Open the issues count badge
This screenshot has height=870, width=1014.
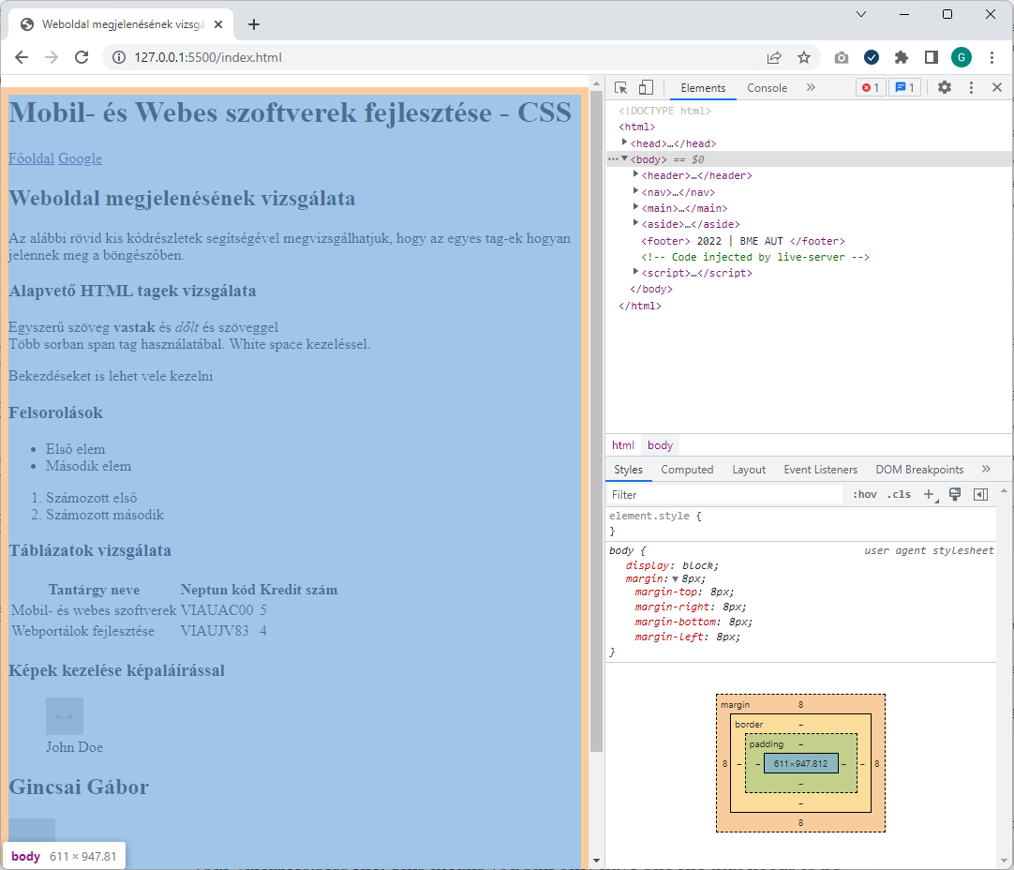click(905, 88)
